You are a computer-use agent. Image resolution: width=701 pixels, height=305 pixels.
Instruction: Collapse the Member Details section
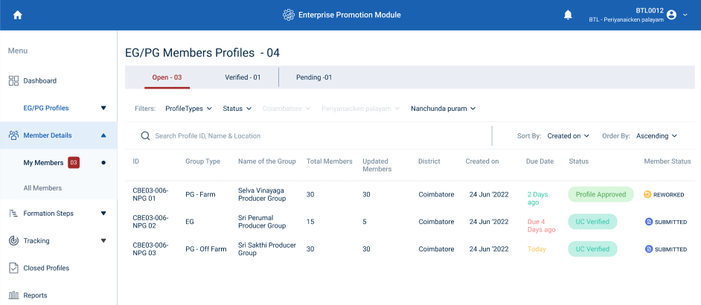click(x=103, y=135)
